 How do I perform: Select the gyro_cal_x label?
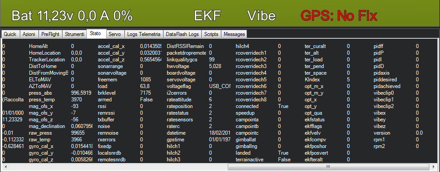coord(41,146)
